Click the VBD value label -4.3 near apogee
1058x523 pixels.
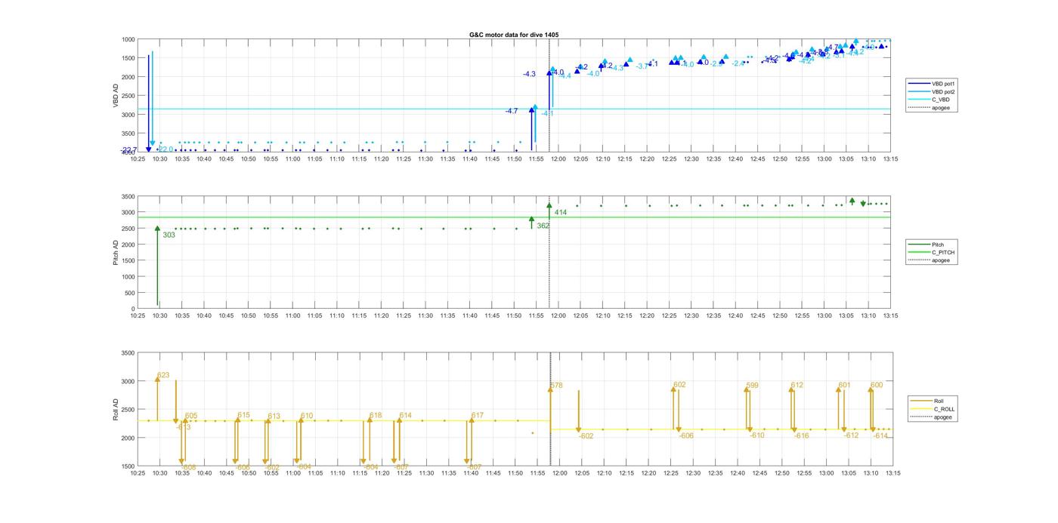point(529,74)
